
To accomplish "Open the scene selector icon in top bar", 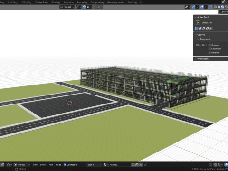I will click(224, 2).
